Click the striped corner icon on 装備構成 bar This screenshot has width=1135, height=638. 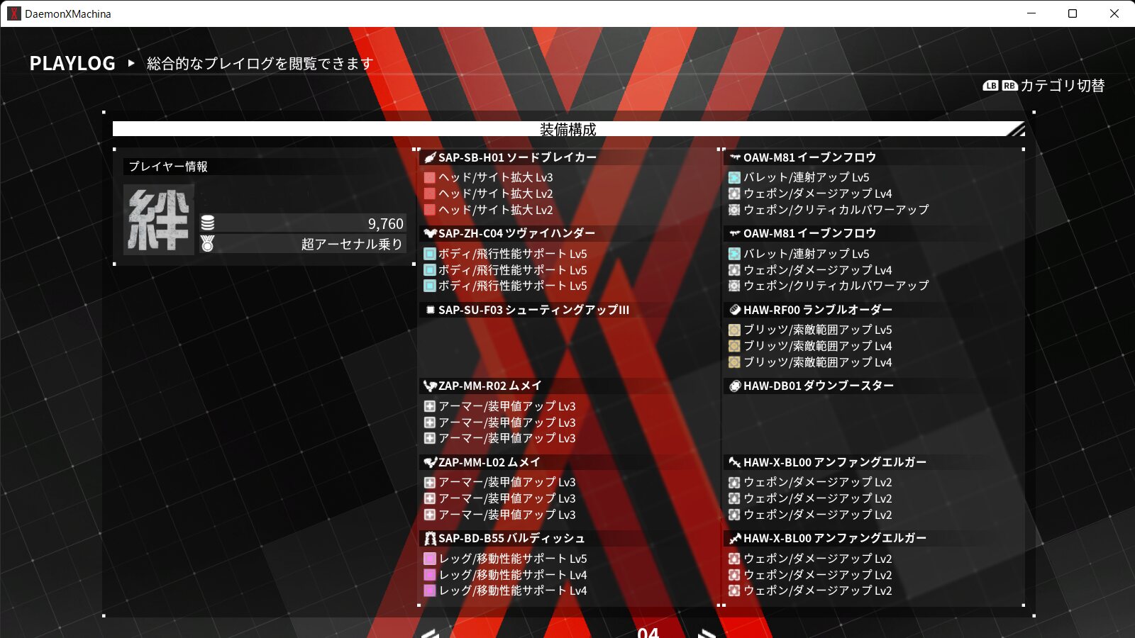tap(1017, 129)
